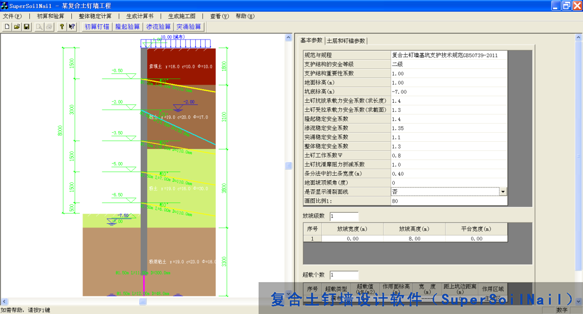This screenshot has height=314, width=583.
Task: Click the SuperSoilNail title bar app icon
Action: pyautogui.click(x=5, y=6)
